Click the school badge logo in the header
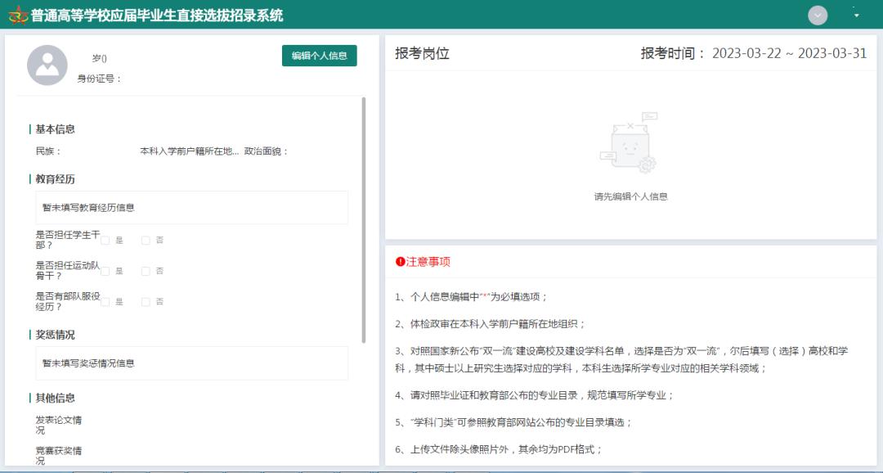 (18, 15)
